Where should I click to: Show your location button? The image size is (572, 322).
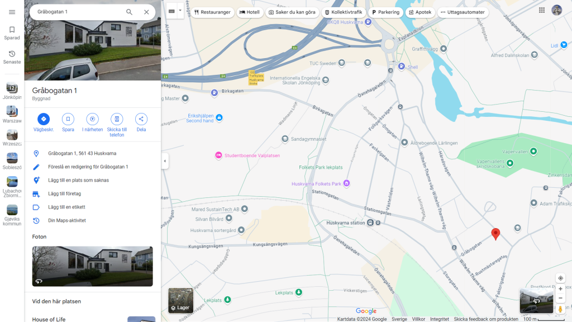(x=560, y=278)
